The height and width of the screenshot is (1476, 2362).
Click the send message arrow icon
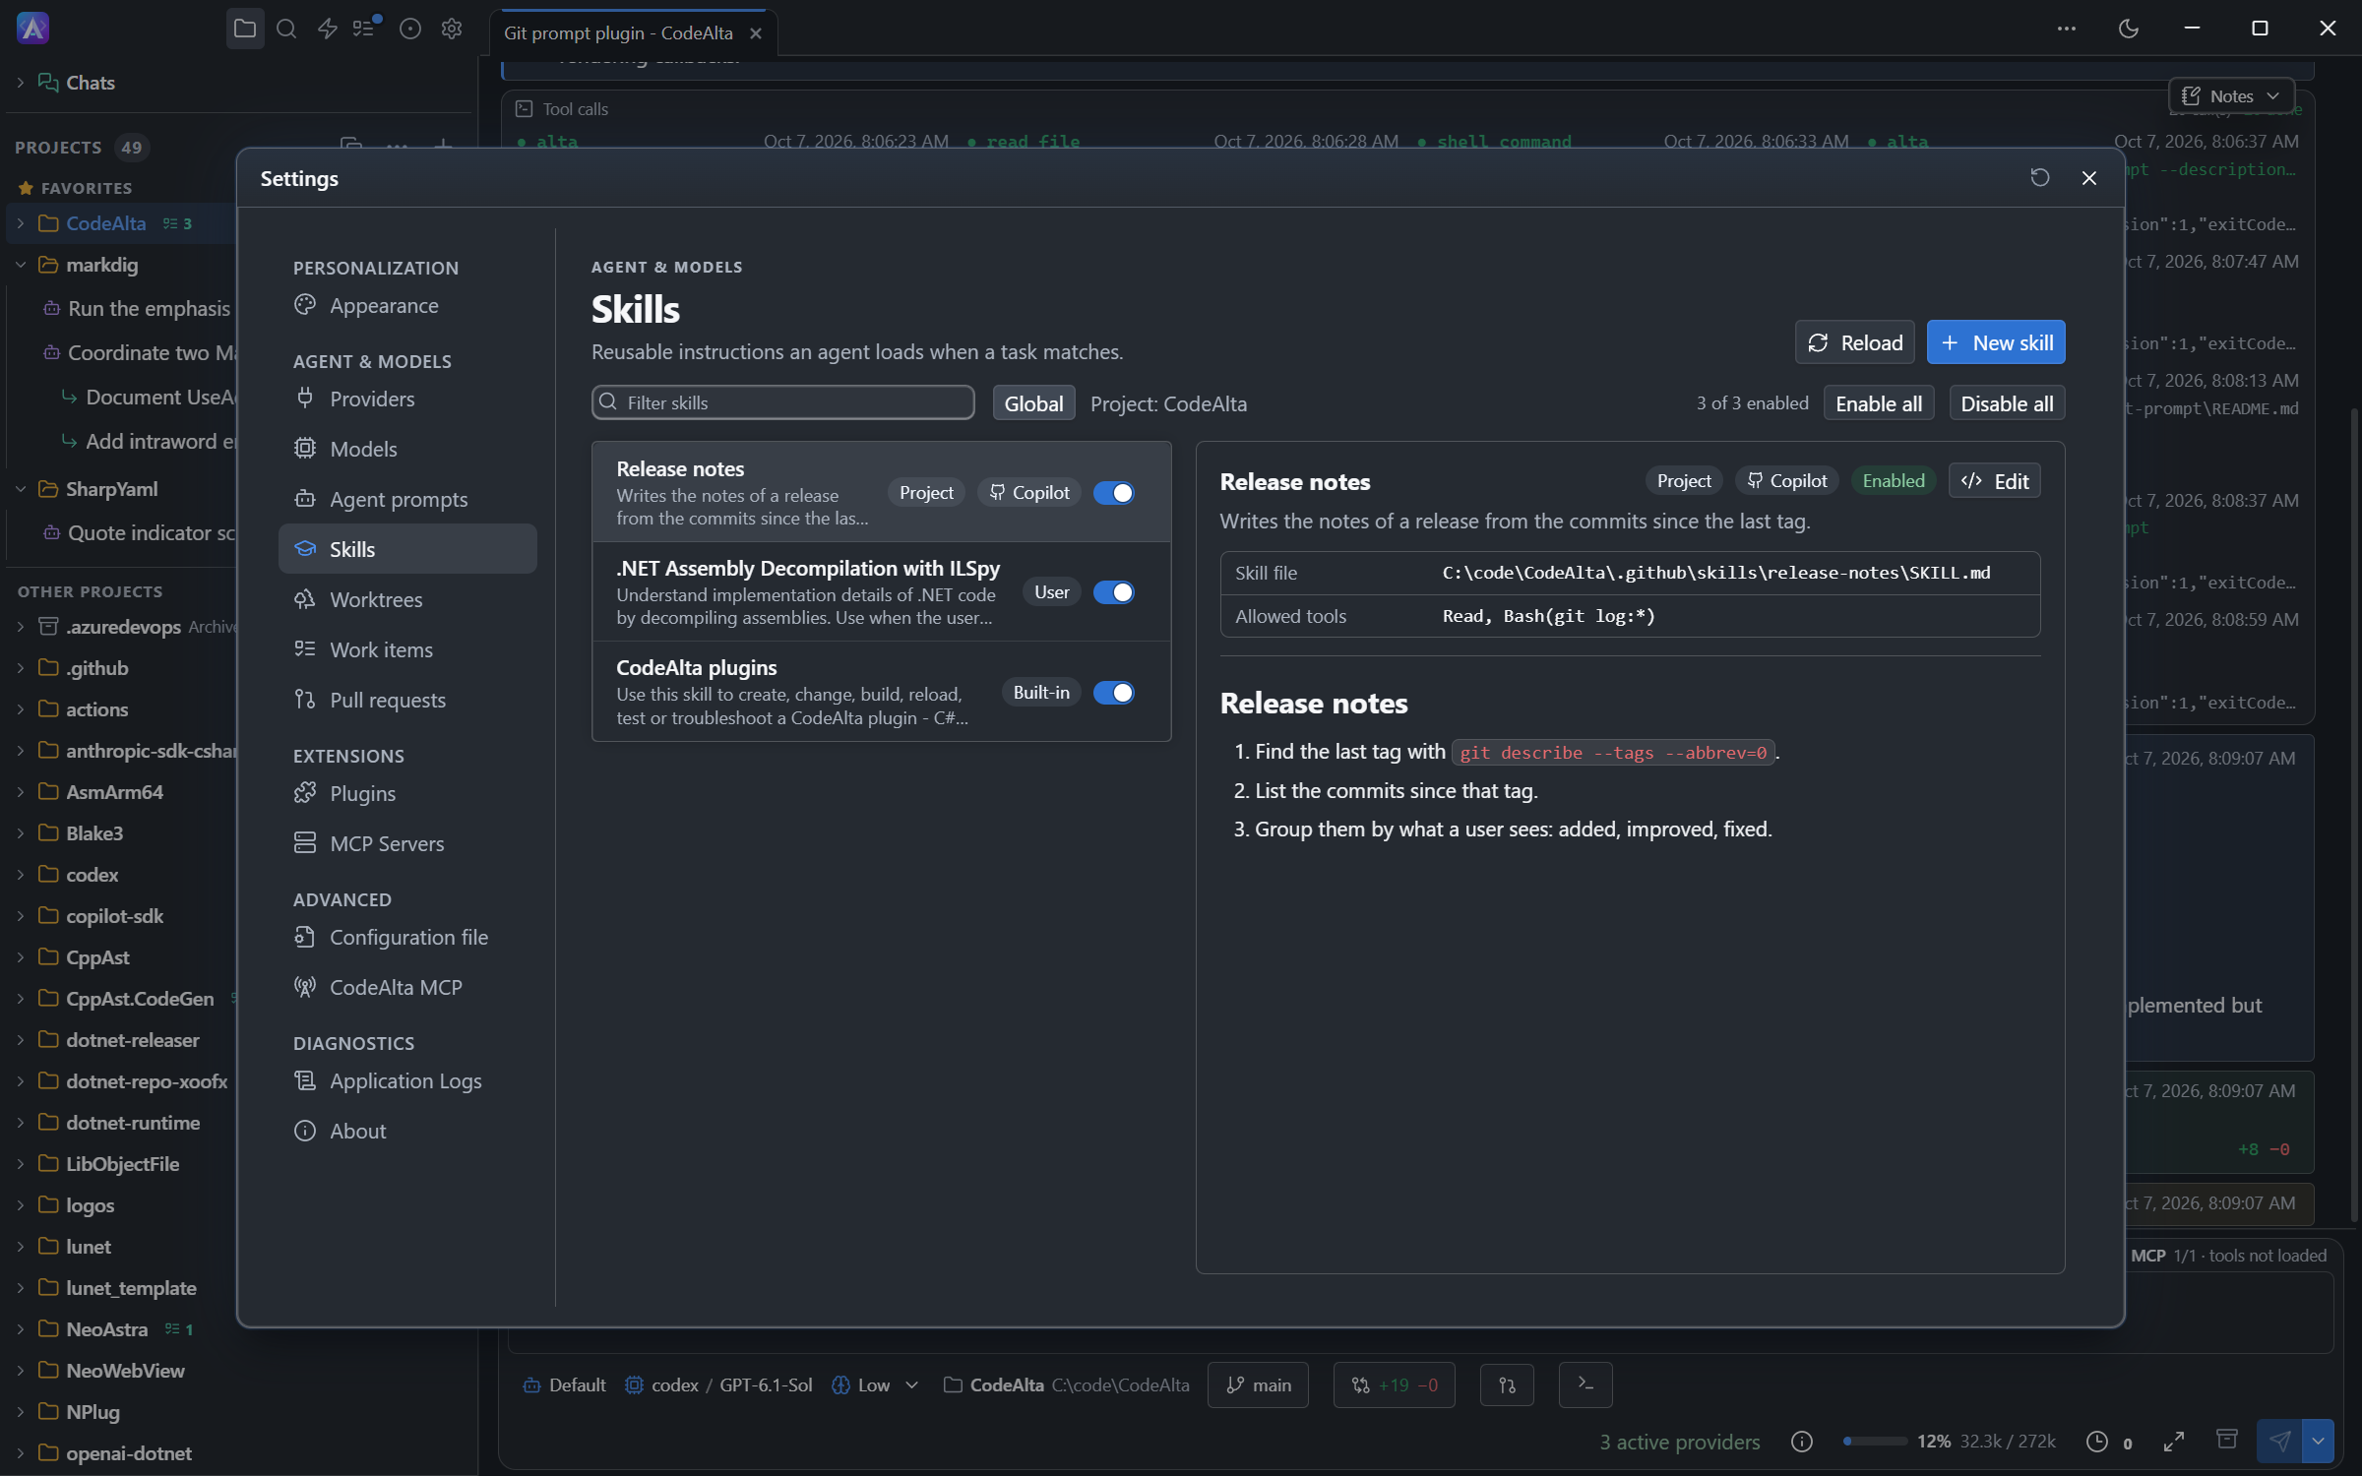coord(2279,1442)
